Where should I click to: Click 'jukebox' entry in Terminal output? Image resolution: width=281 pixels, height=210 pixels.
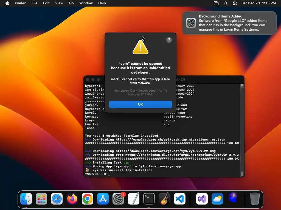click(x=92, y=105)
